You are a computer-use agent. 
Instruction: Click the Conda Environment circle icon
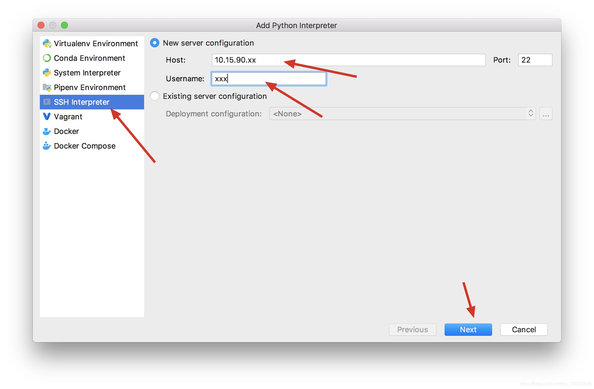pos(47,58)
